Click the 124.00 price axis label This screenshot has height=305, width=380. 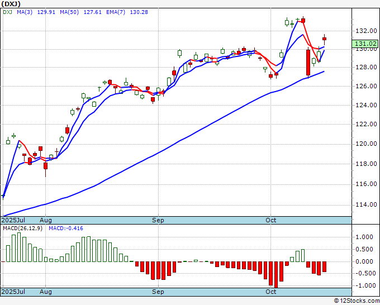366,105
